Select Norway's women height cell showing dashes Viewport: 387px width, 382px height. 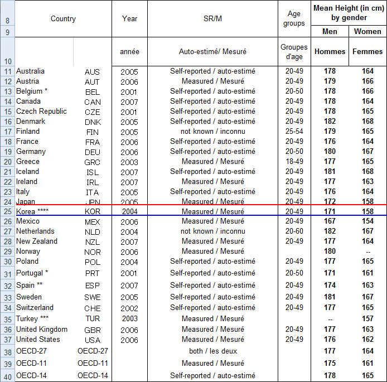[x=367, y=252]
